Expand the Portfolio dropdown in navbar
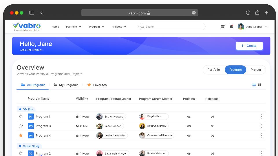The width and height of the screenshot is (278, 156). click(74, 27)
